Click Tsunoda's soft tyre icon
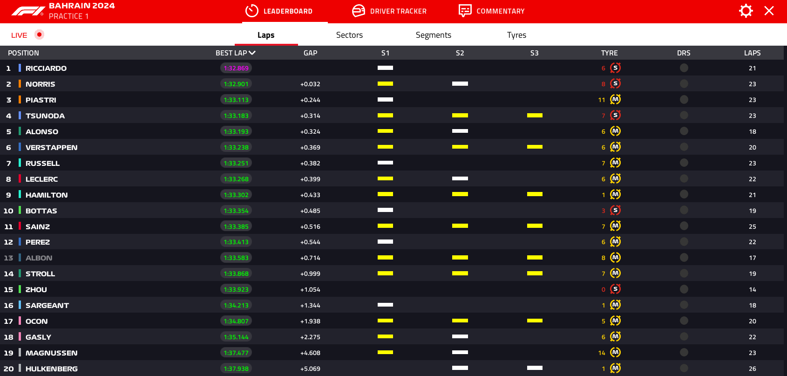Screen dimensions: 787x376 [x=615, y=116]
